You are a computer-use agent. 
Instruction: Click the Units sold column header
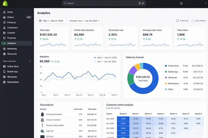(78, 109)
